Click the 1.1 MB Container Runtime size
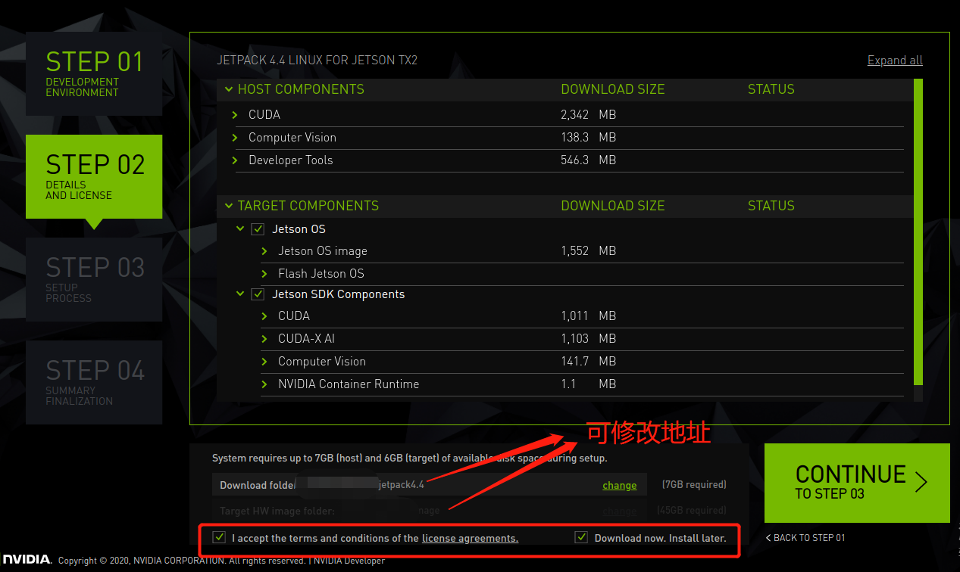The image size is (960, 572). (589, 384)
